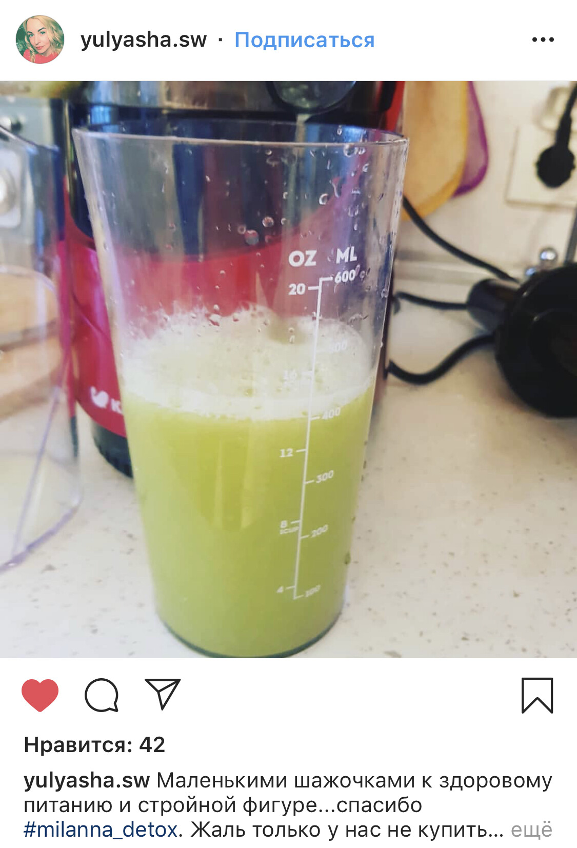Tap the 12 OZ scale marking
The image size is (577, 848).
(286, 452)
